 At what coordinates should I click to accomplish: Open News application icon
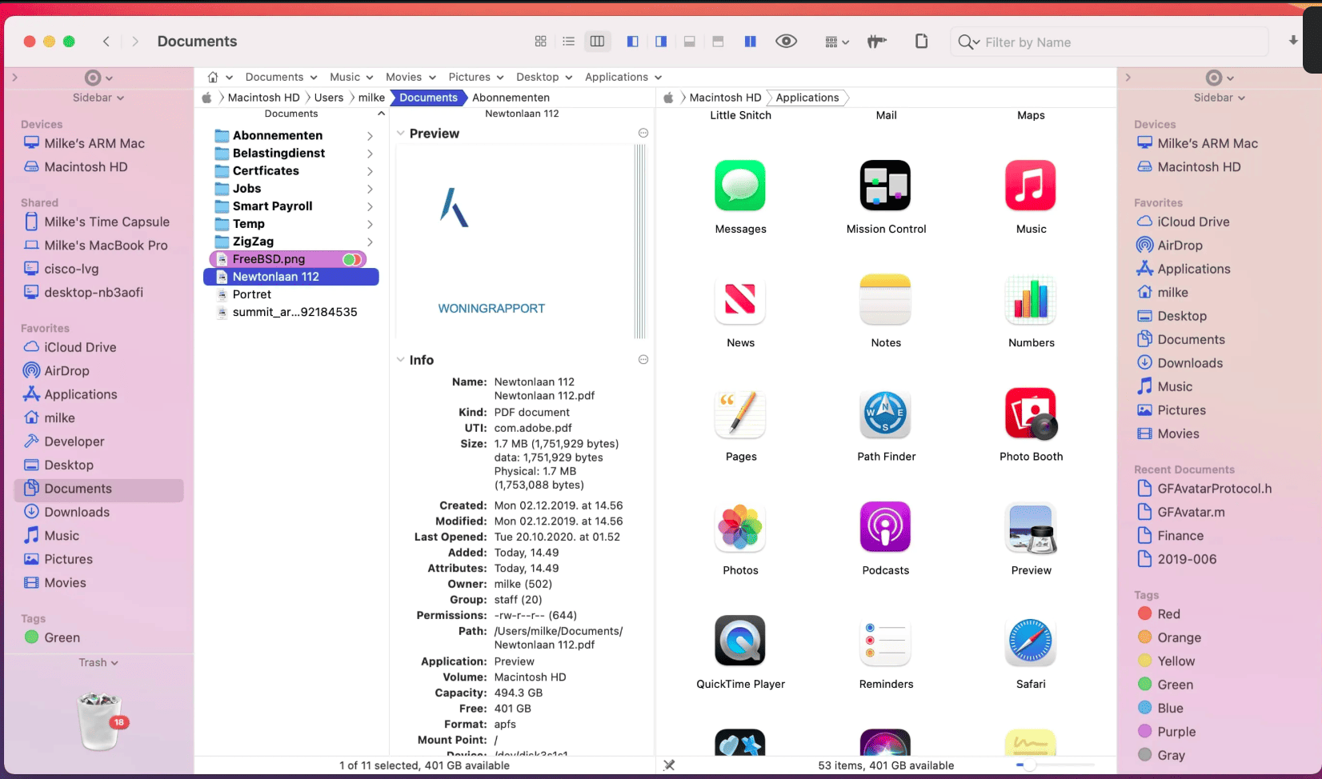[x=740, y=299]
